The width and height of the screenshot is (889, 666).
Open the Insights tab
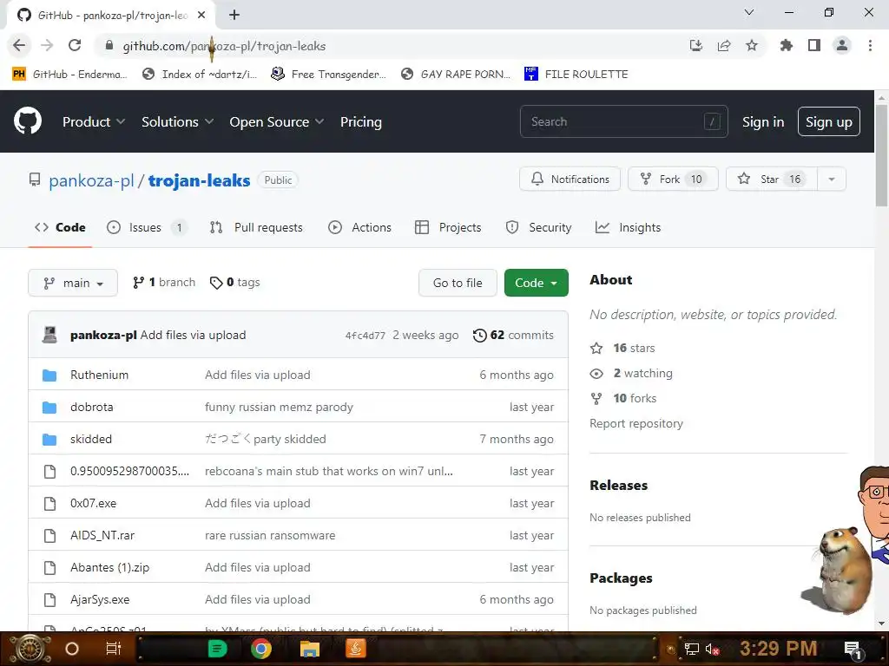628,228
